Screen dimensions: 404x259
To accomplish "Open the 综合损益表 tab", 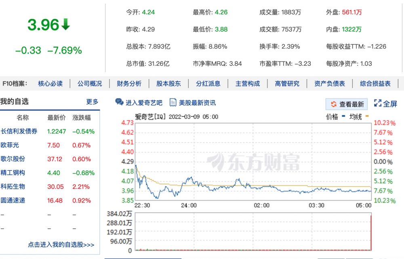I will pyautogui.click(x=375, y=84).
